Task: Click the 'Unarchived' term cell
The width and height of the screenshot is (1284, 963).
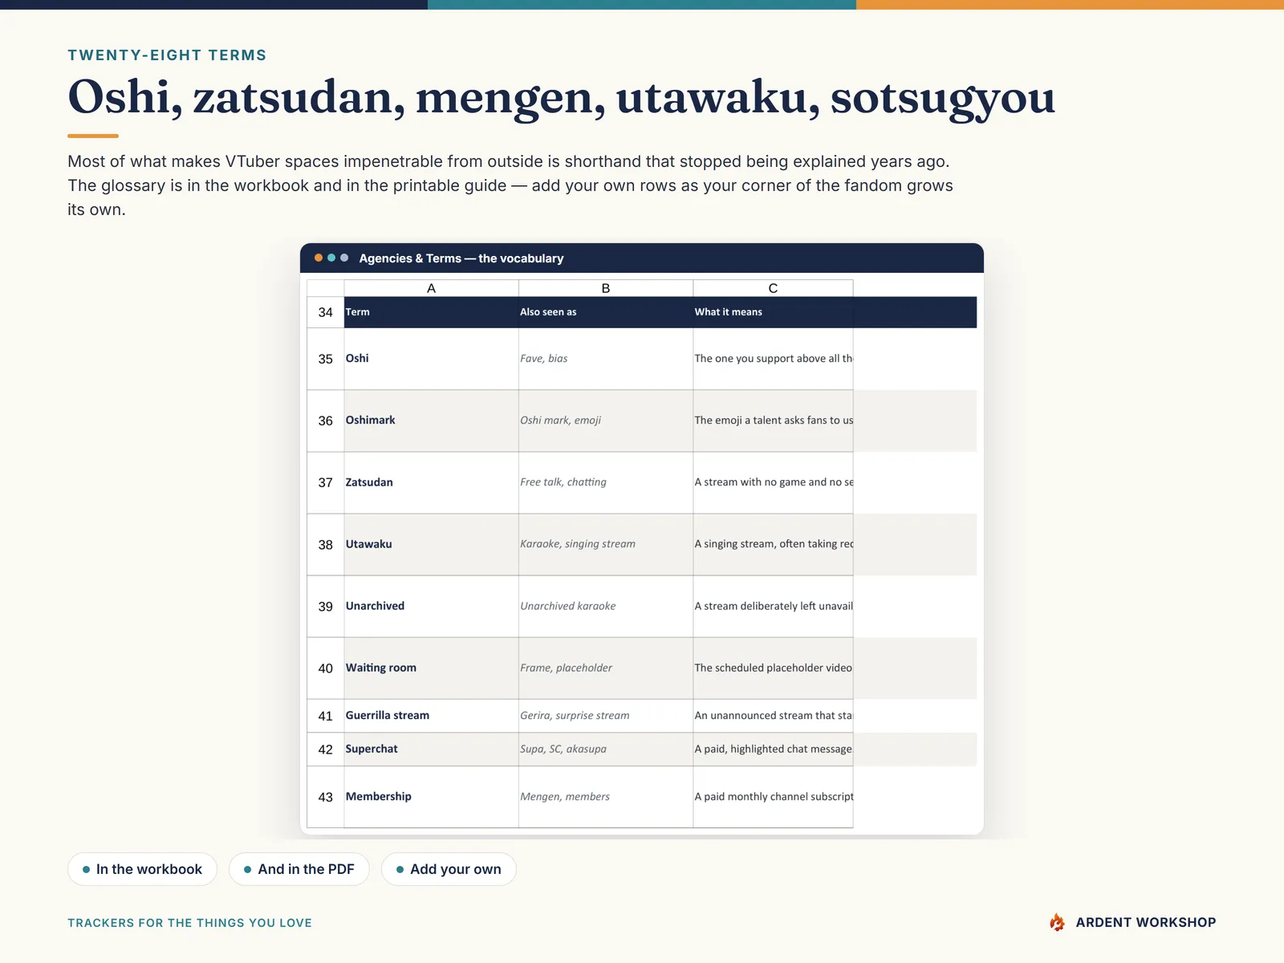Action: pos(431,606)
